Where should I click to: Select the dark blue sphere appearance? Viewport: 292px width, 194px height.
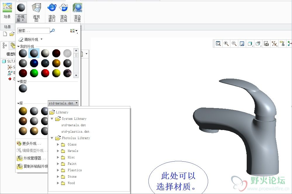pos(34,63)
